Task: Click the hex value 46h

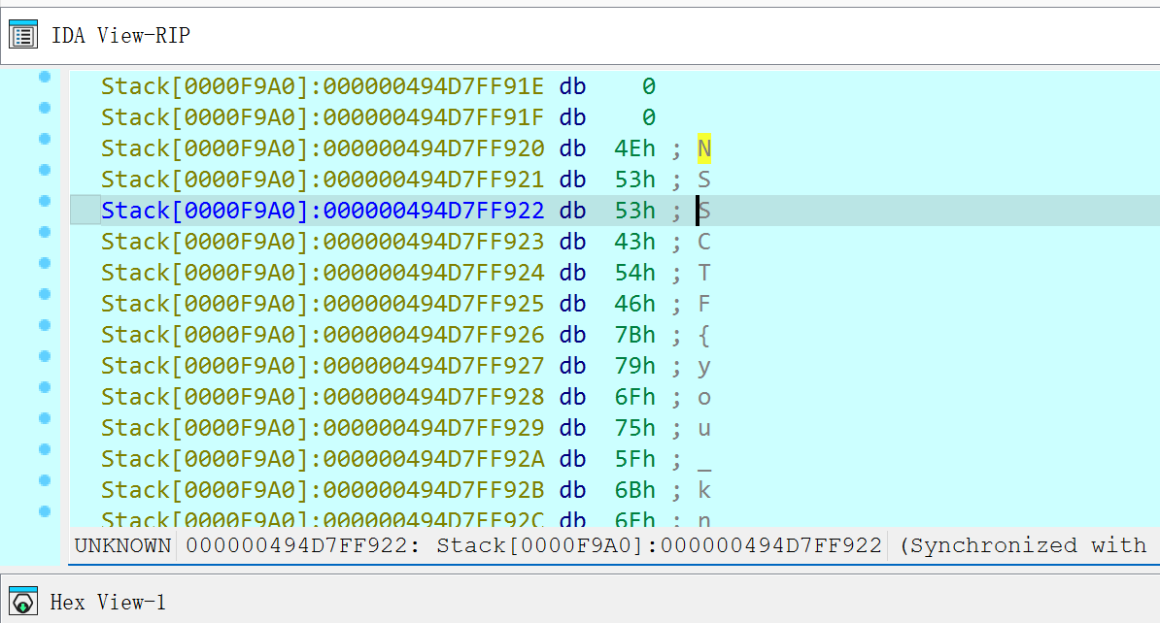Action: [x=634, y=304]
